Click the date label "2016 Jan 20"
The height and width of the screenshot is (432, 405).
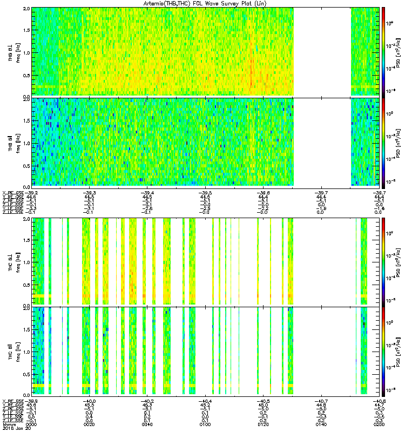16,428
